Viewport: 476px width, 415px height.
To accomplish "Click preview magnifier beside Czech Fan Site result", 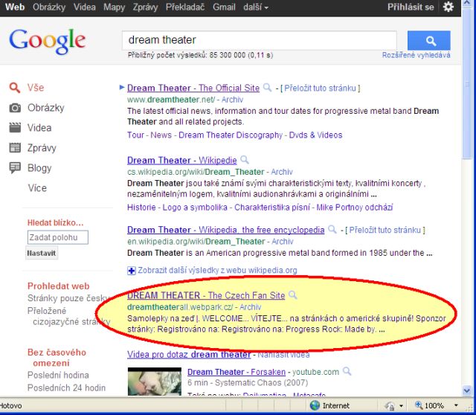I will pos(292,295).
